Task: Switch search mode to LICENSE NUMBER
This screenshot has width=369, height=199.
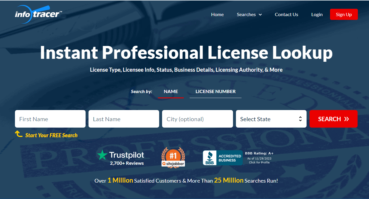Action: (215, 91)
